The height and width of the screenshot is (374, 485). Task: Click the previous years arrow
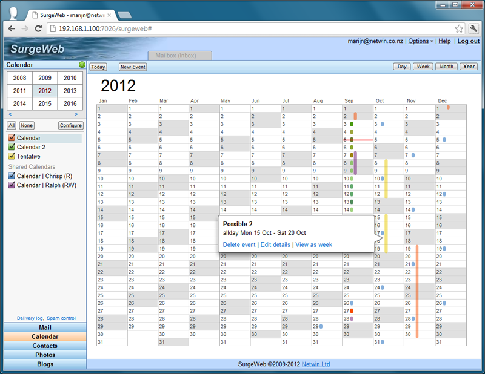point(10,114)
